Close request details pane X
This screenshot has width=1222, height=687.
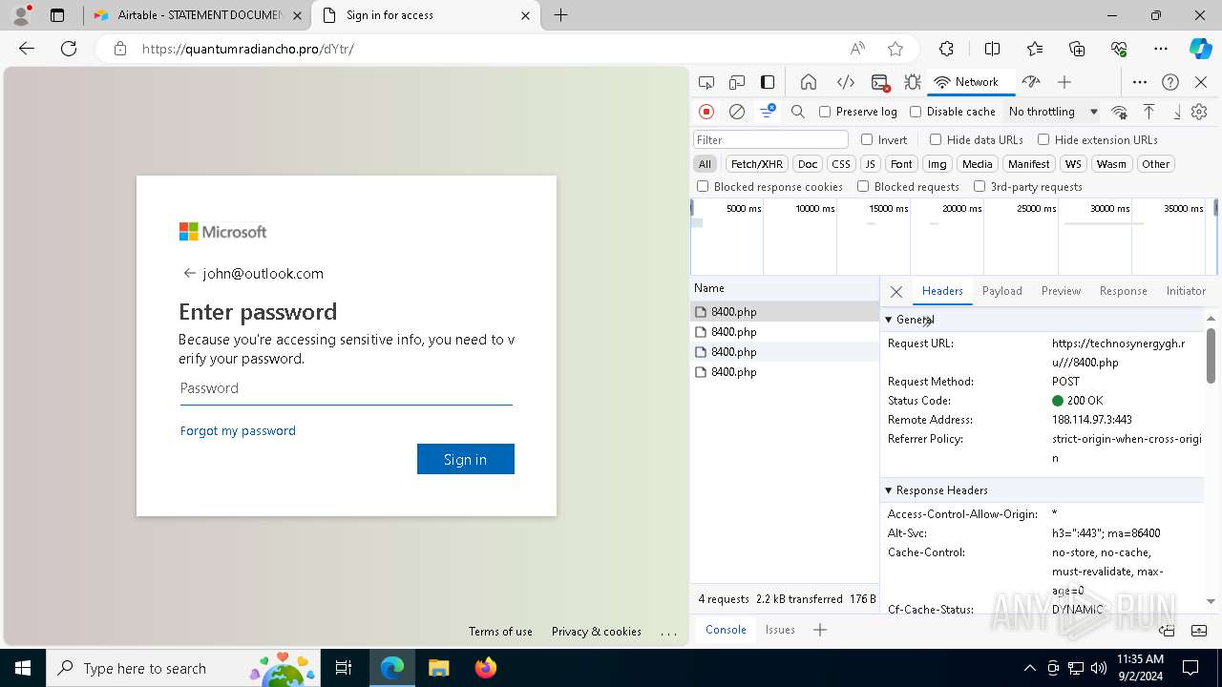tap(896, 291)
